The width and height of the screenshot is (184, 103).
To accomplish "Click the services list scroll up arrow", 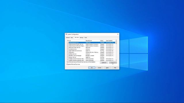I will click(116, 40).
